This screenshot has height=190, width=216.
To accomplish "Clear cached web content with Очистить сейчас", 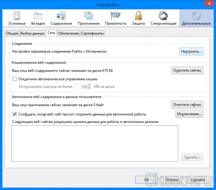I will [x=188, y=70].
